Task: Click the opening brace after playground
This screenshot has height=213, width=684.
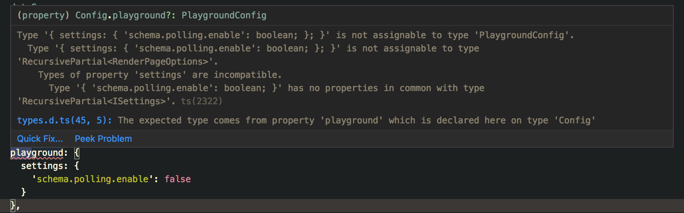Action: (x=76, y=152)
